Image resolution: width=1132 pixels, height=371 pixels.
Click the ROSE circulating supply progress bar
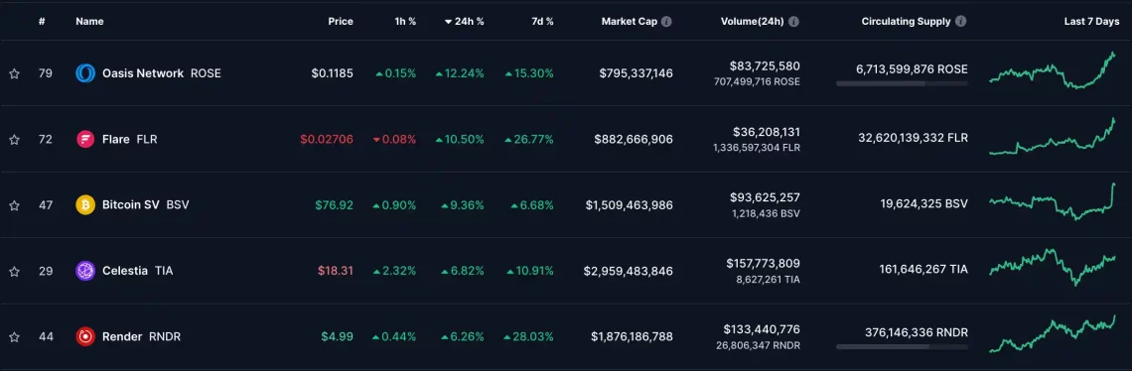point(902,83)
